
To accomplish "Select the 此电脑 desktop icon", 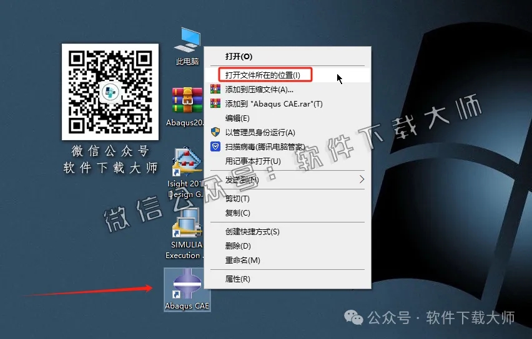I will click(187, 46).
